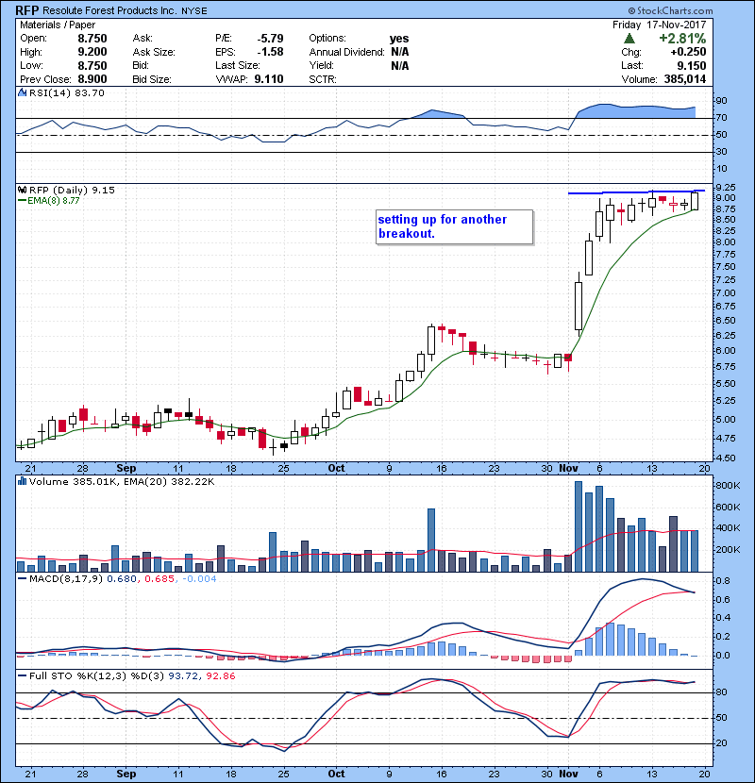Click the Volume value 385,014
755x783 pixels.
685,79
